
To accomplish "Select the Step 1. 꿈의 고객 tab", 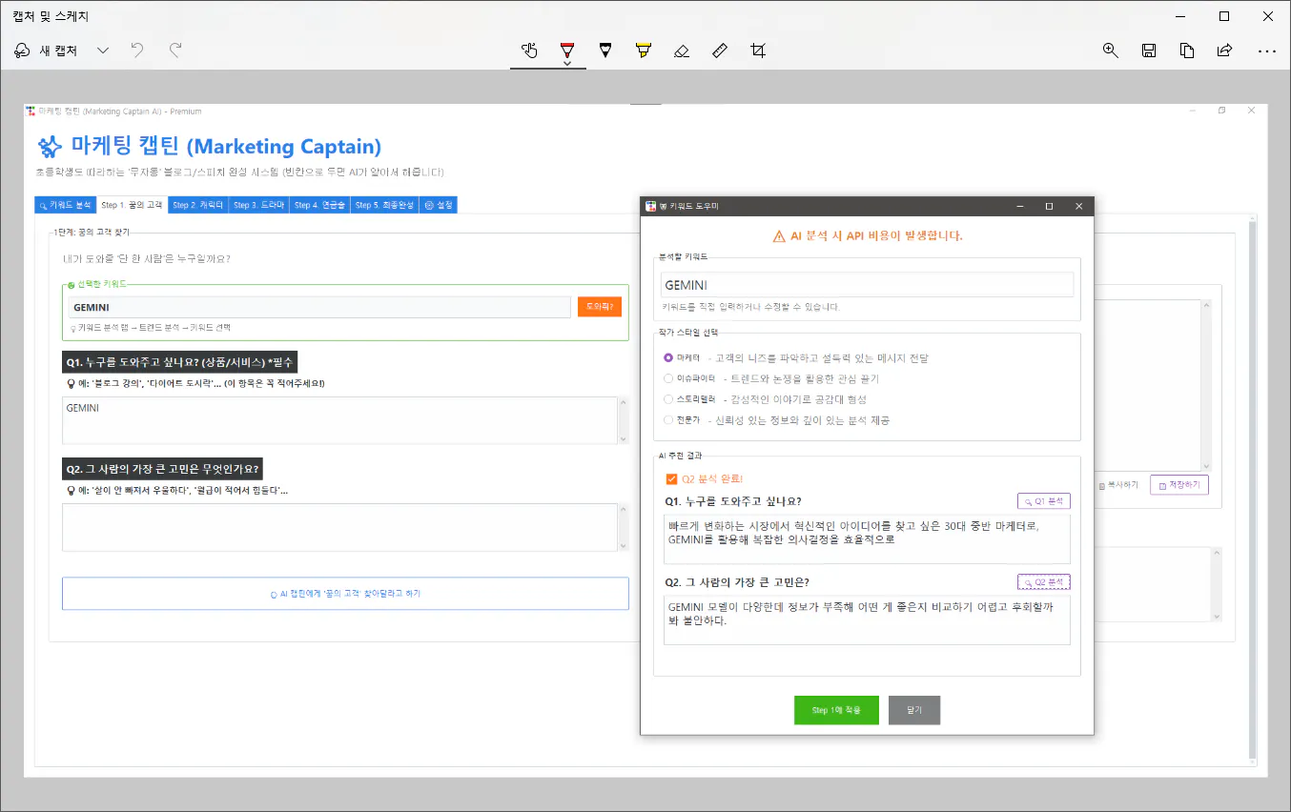I will tap(133, 205).
